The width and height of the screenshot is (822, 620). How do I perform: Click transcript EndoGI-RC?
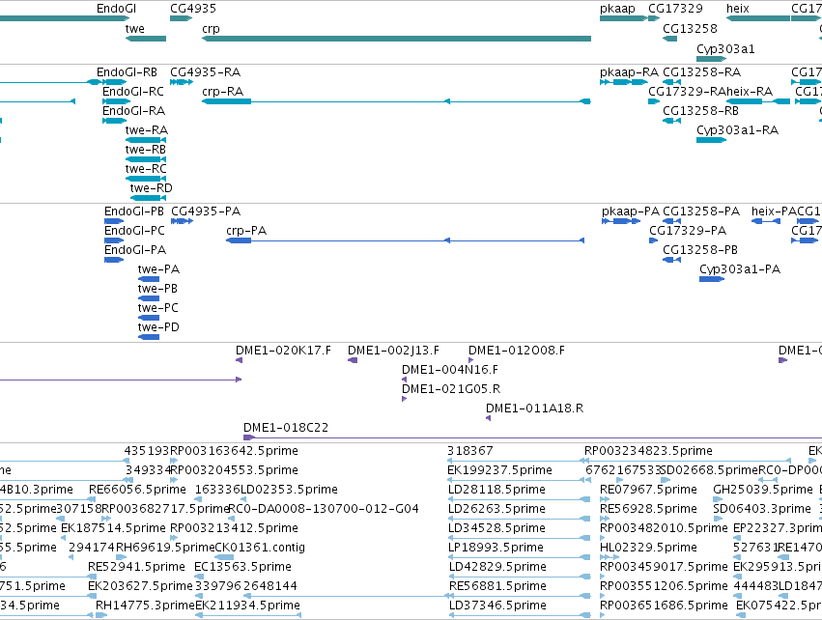coord(133,91)
